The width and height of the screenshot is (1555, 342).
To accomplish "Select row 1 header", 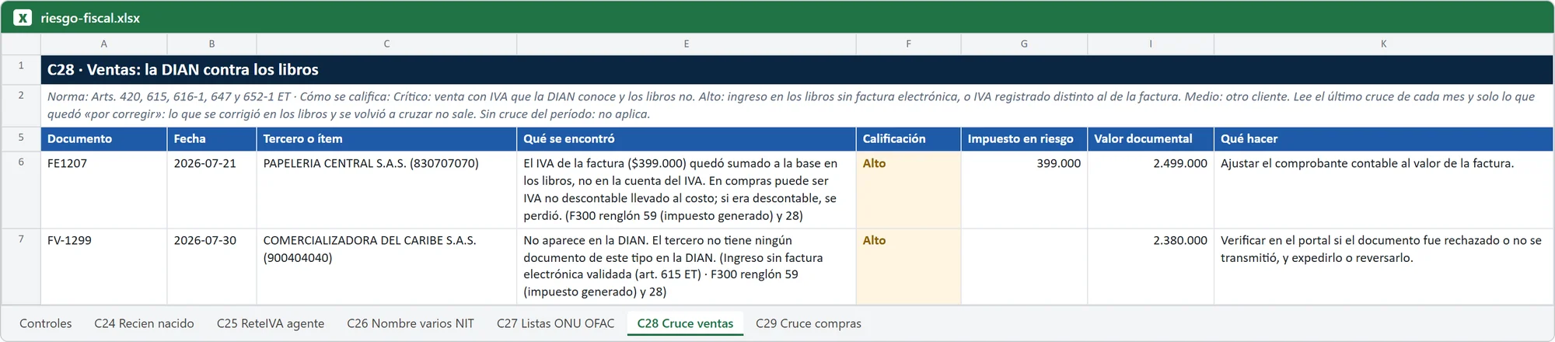I will (21, 69).
